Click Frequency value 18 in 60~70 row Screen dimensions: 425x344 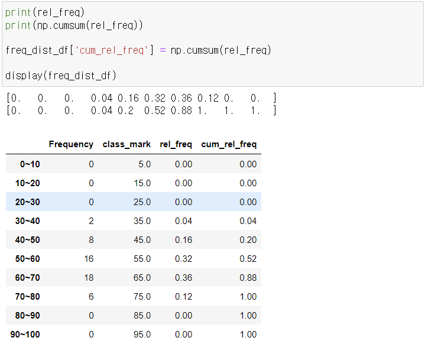tap(89, 278)
